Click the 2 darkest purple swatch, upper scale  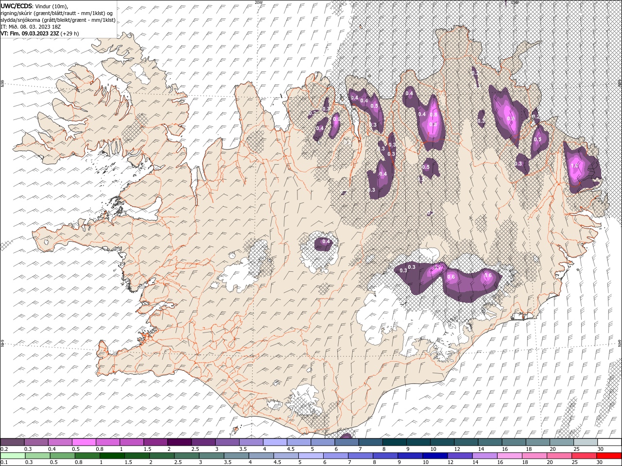click(x=179, y=442)
